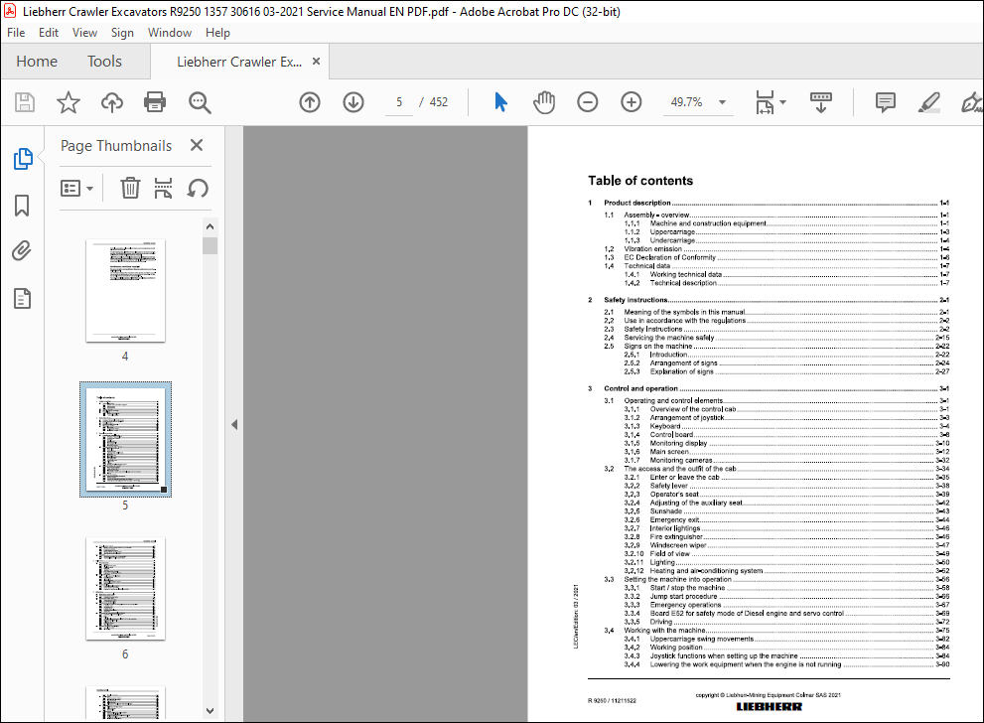Open the Window menu

click(170, 33)
